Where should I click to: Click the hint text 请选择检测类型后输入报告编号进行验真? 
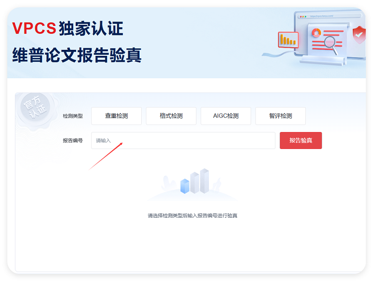192,216
